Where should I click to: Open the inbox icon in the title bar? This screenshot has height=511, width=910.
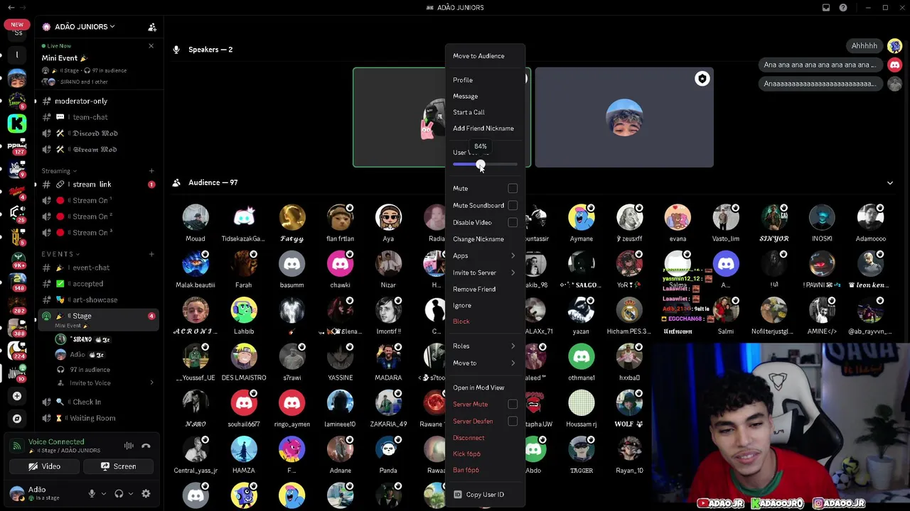(826, 8)
